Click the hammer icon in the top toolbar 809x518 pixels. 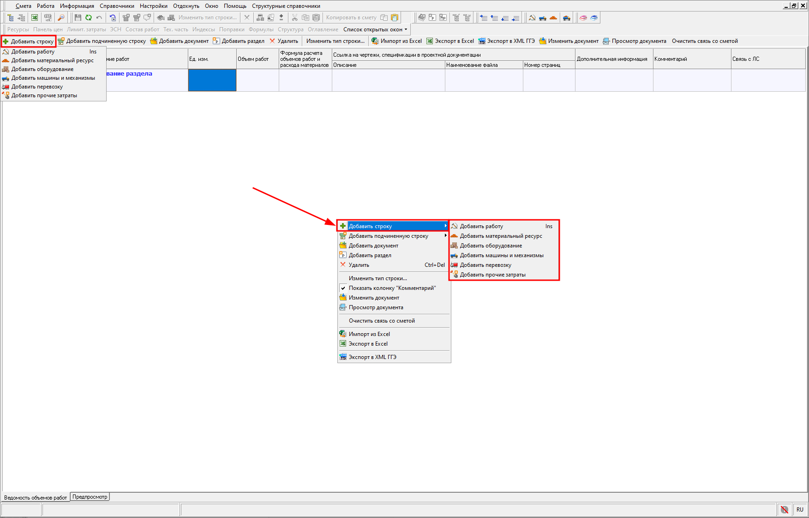(x=532, y=18)
